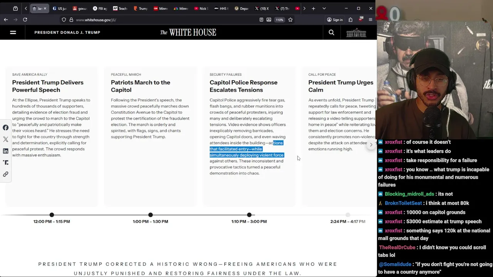This screenshot has height=277, width=493.
Task: Switch to the '(10) X' tab
Action: (x=262, y=8)
